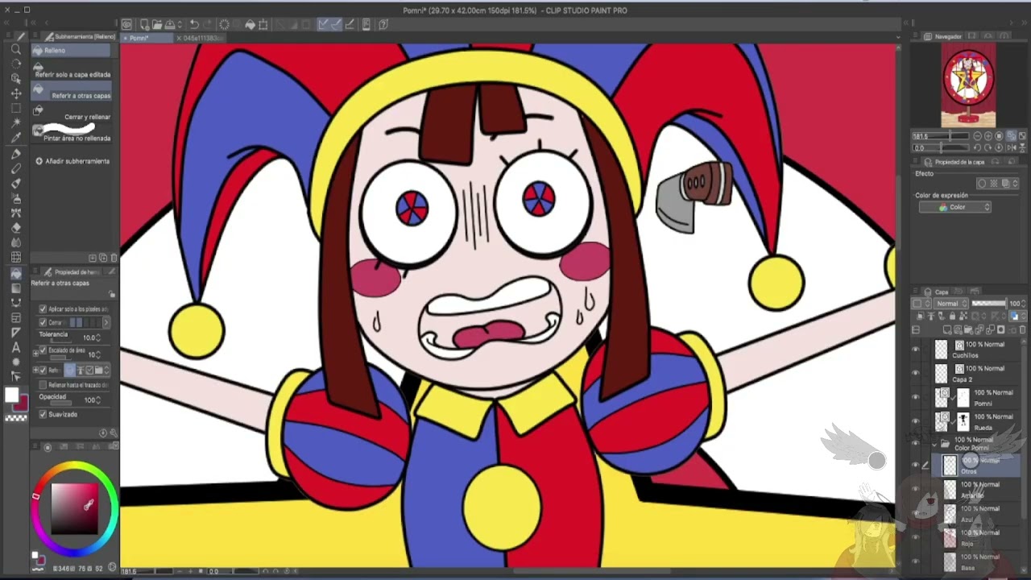The image size is (1031, 580).
Task: Collapse the 'Color Pomni' layer folder
Action: tap(934, 444)
